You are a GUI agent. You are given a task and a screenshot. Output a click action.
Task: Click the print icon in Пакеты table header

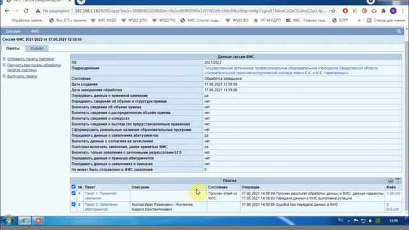(390, 181)
